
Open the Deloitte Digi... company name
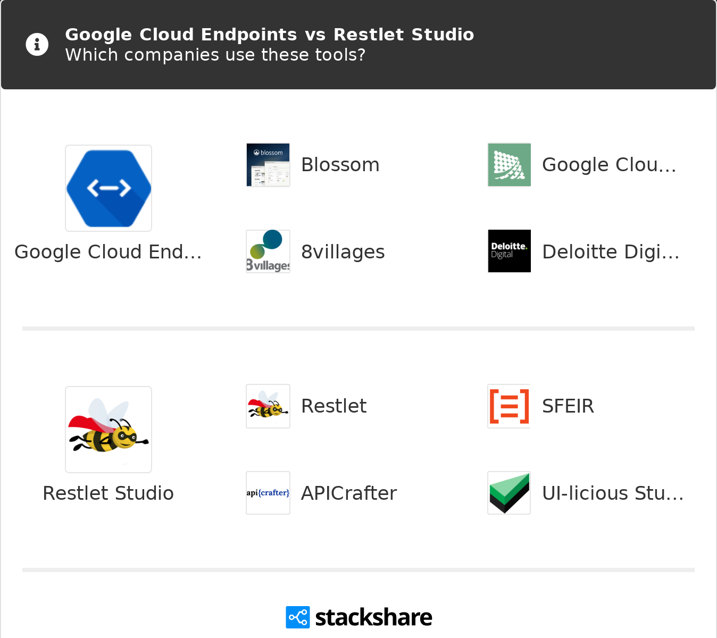pos(611,252)
